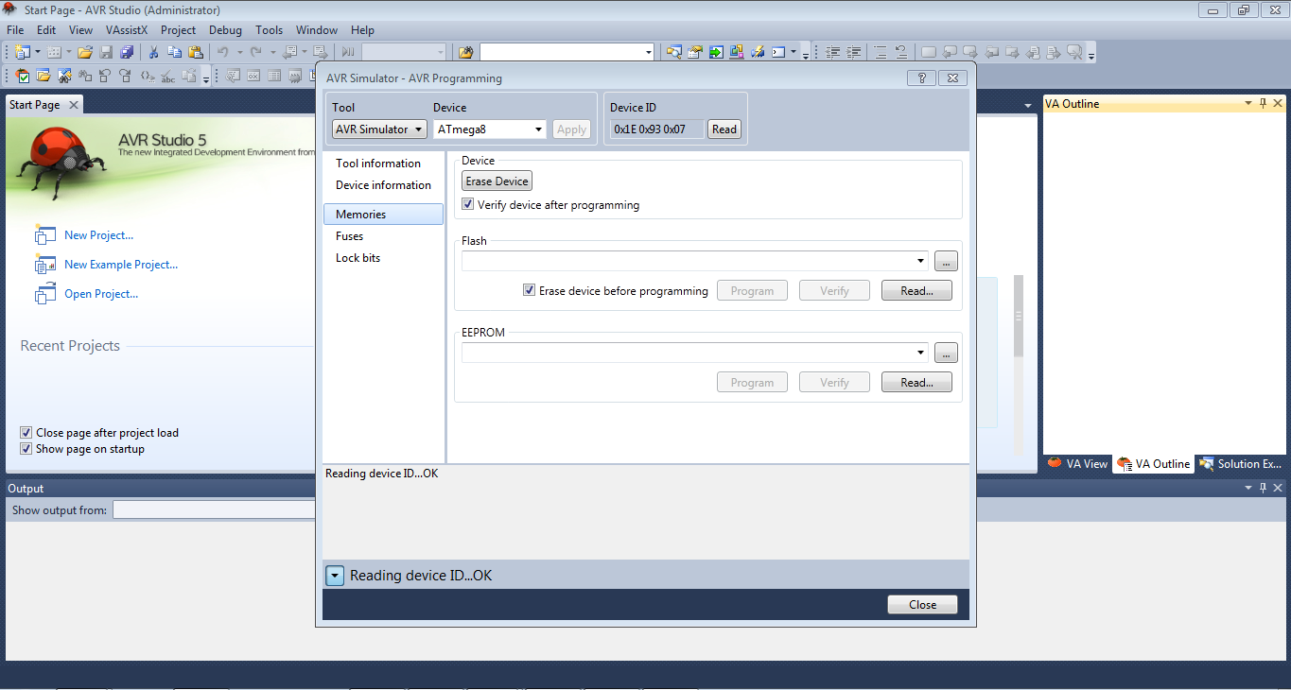Click the Open Project... link
This screenshot has height=690, width=1291.
(x=101, y=294)
